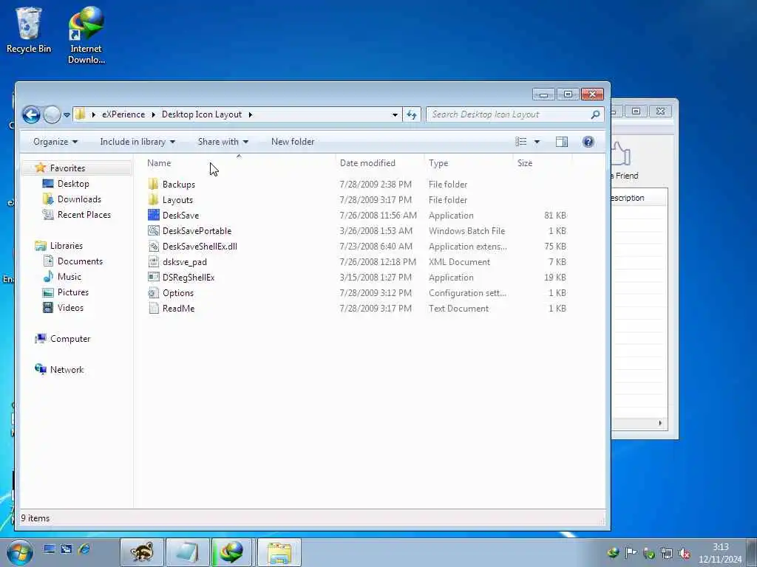Open Include in library menu
Image resolution: width=757 pixels, height=567 pixels.
pos(138,142)
